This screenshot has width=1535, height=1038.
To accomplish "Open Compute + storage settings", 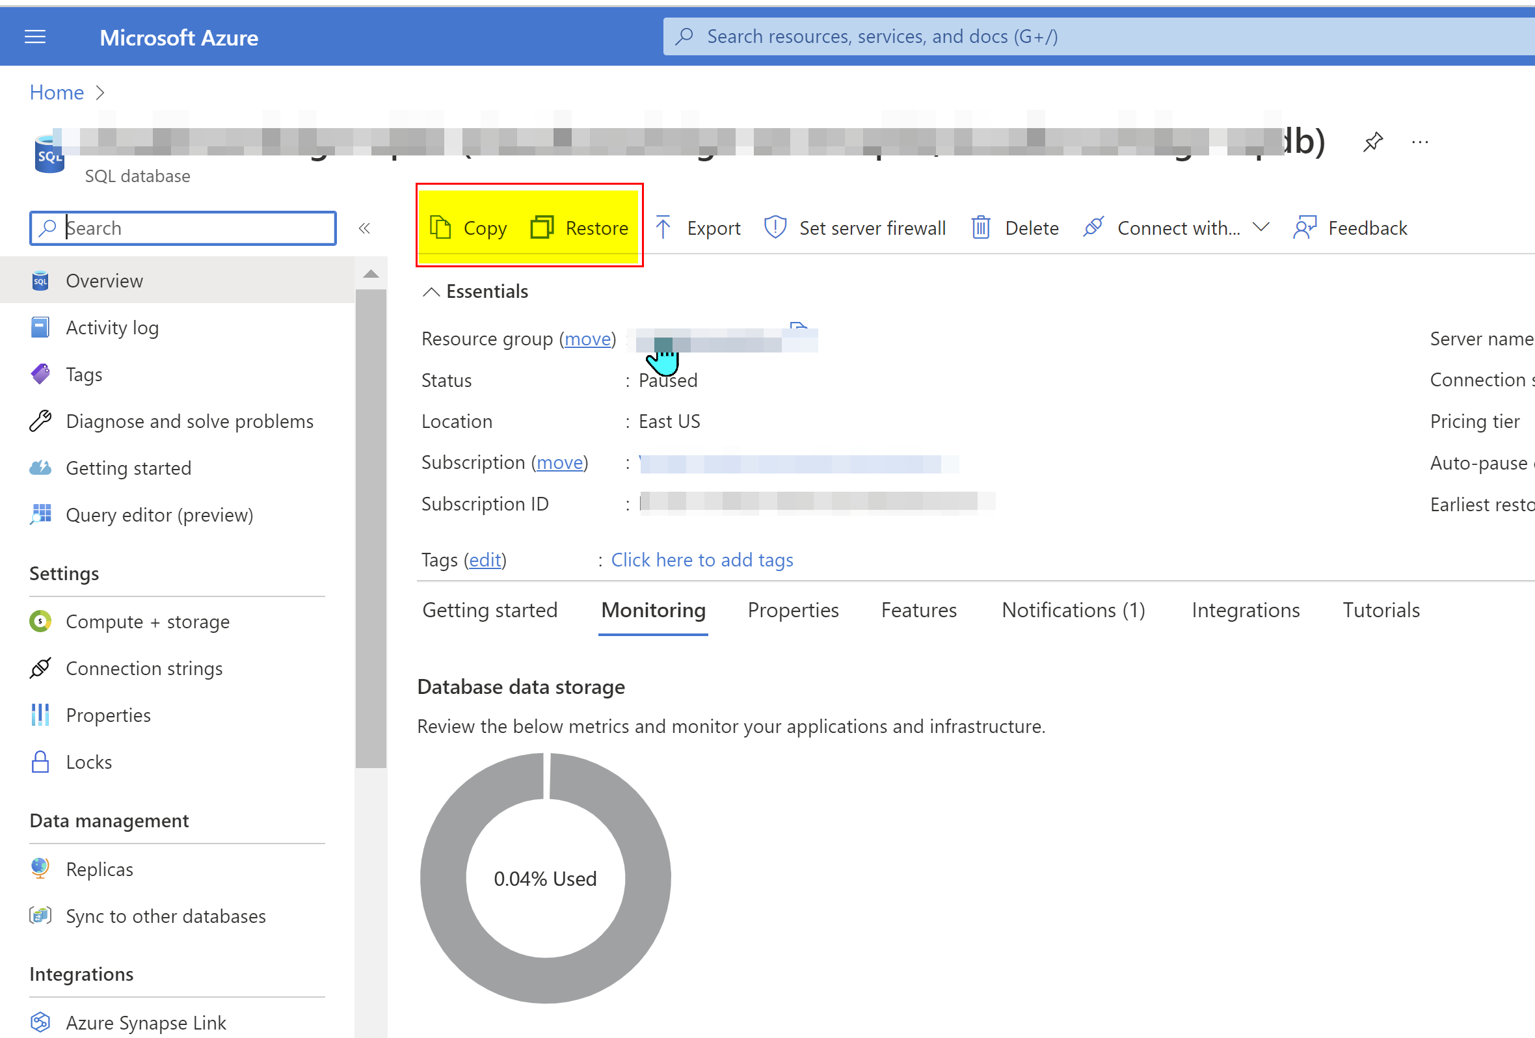I will coord(147,622).
